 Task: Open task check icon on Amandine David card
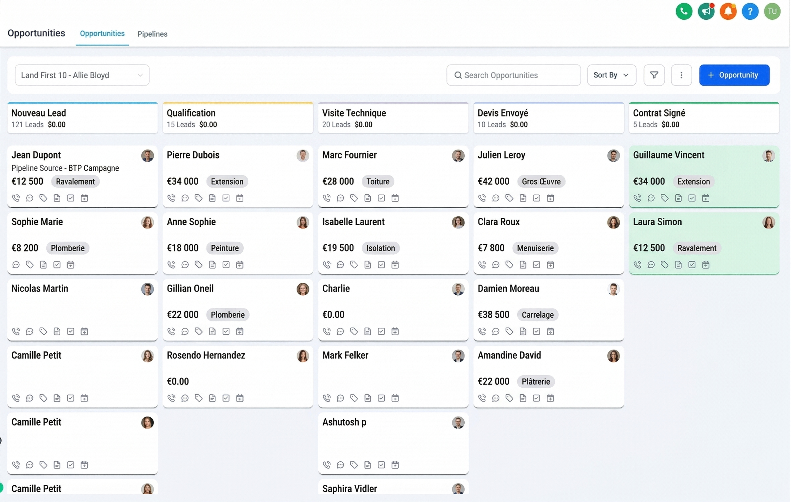(537, 398)
